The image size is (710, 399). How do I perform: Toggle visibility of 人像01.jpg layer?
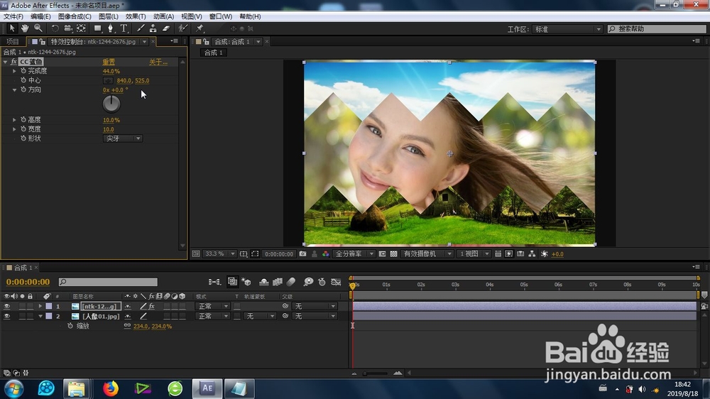click(x=7, y=316)
